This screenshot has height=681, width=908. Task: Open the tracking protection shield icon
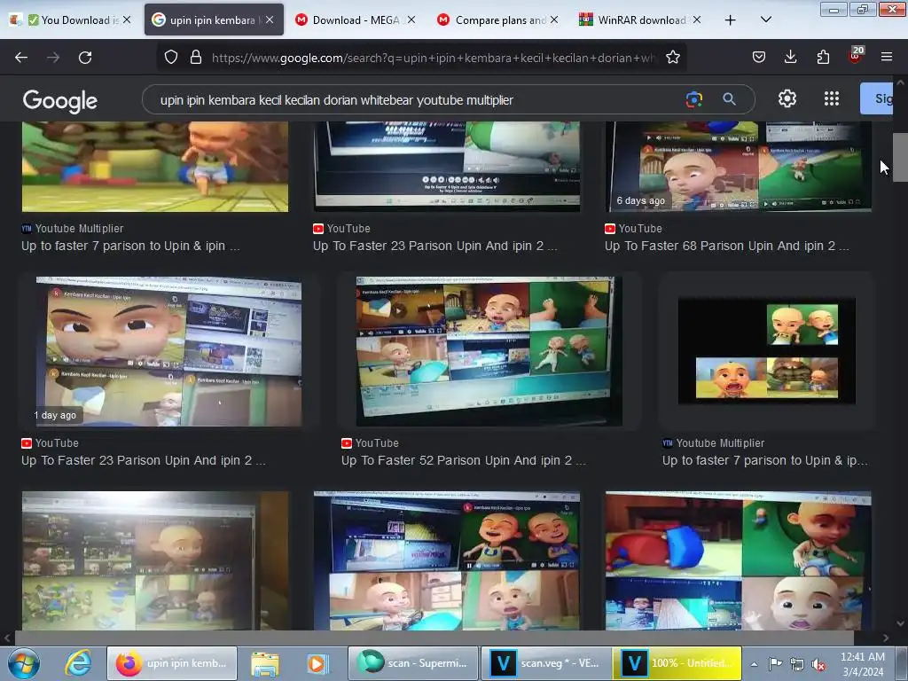pos(171,58)
